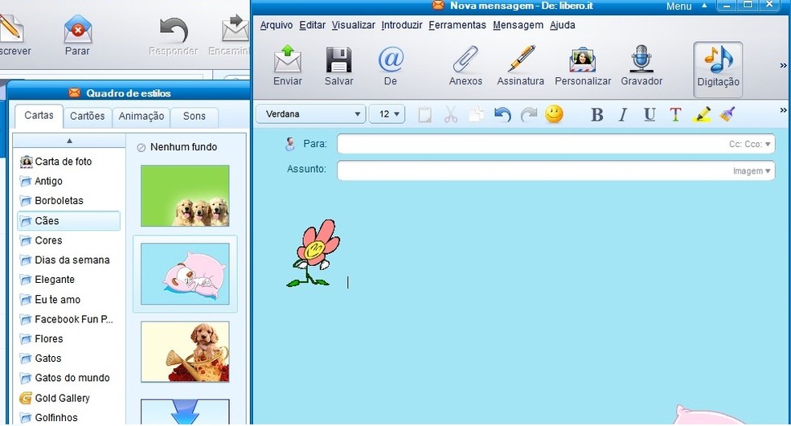Switch to the Cartas tab
The width and height of the screenshot is (791, 426).
pos(39,116)
